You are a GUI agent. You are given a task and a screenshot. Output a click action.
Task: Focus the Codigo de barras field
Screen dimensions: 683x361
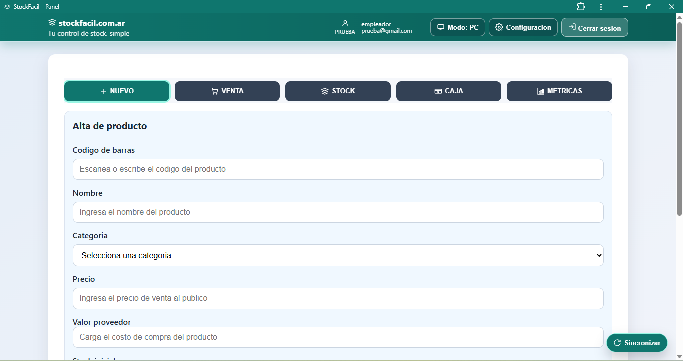(x=338, y=169)
